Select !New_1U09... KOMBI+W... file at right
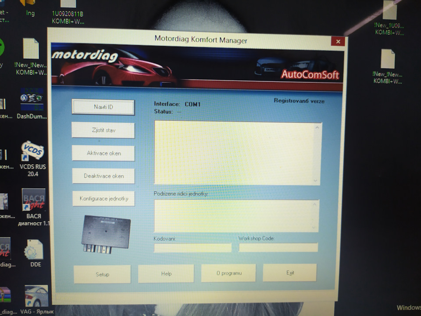Image resolution: width=421 pixels, height=316 pixels. pos(389,18)
